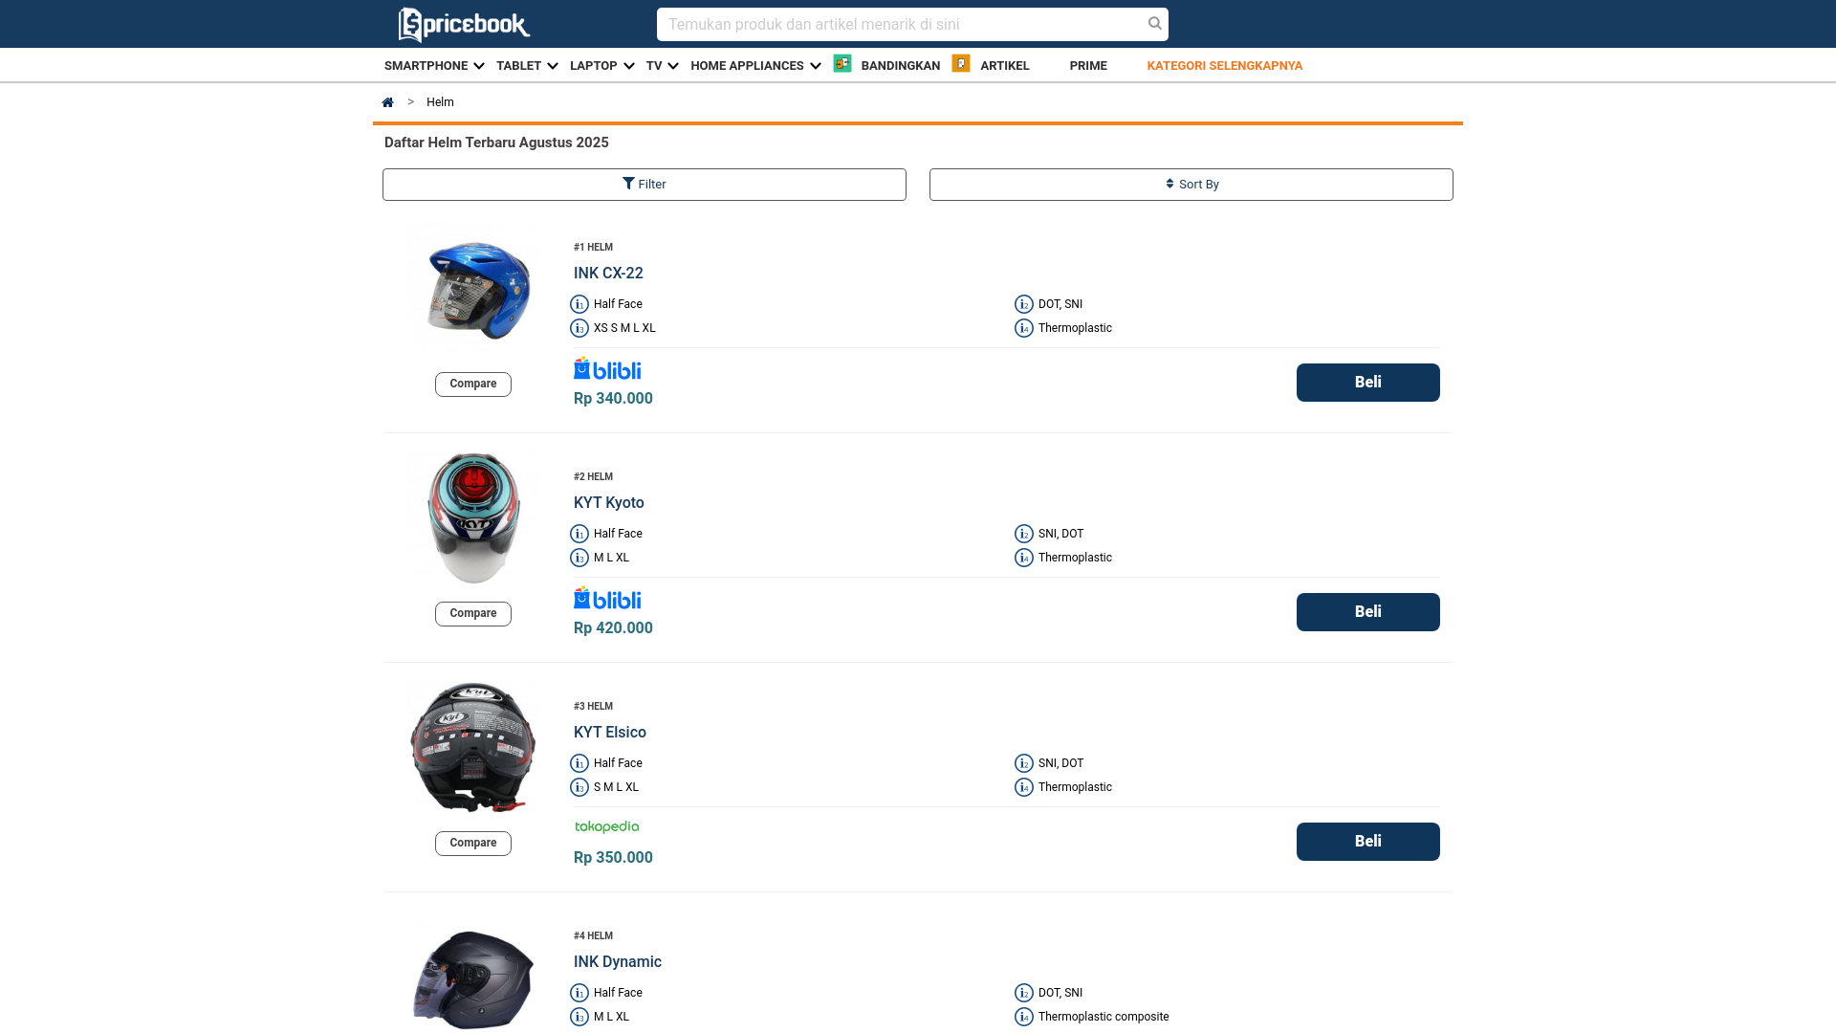Click info icon beside INK CX-22 DOT, SNI
The image size is (1836, 1033).
1024,304
